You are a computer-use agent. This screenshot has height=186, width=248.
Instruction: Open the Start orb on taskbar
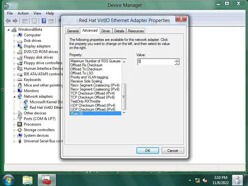tap(8, 180)
